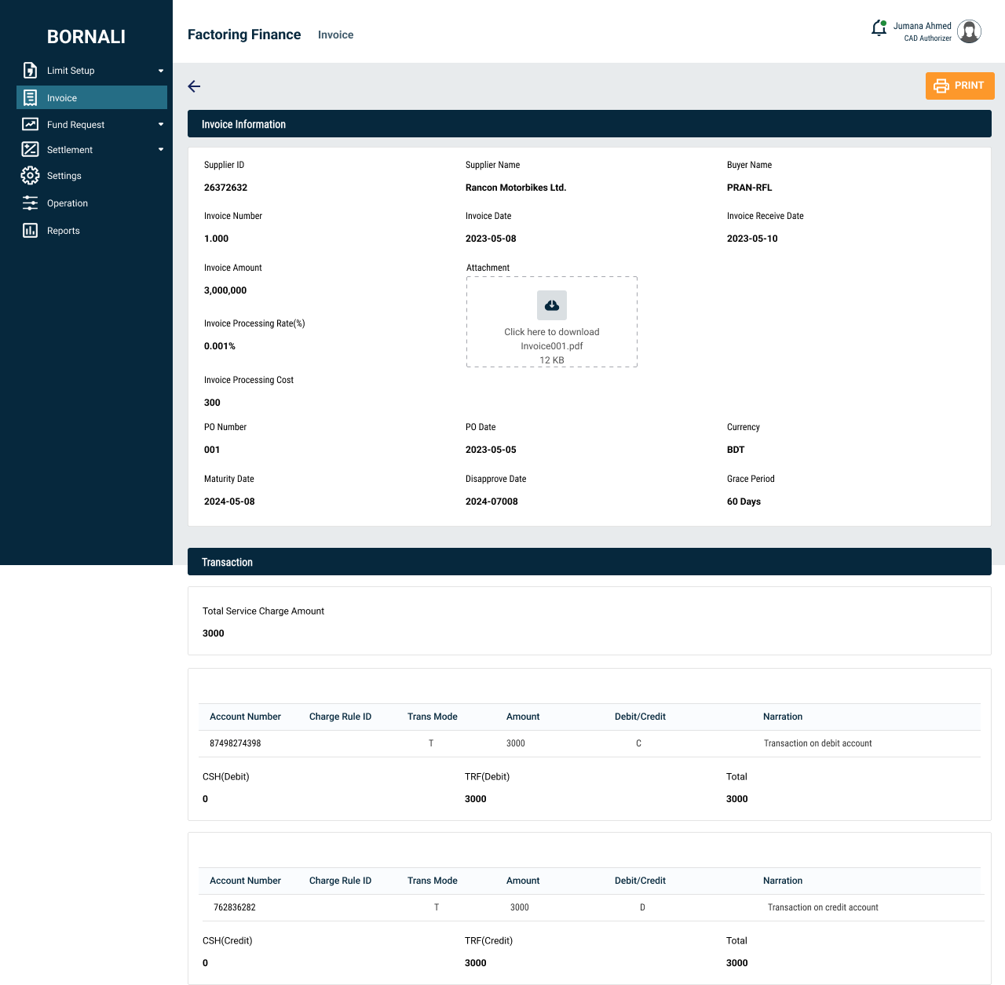
Task: Download Invoice001.pdf attachment
Action: 552,322
